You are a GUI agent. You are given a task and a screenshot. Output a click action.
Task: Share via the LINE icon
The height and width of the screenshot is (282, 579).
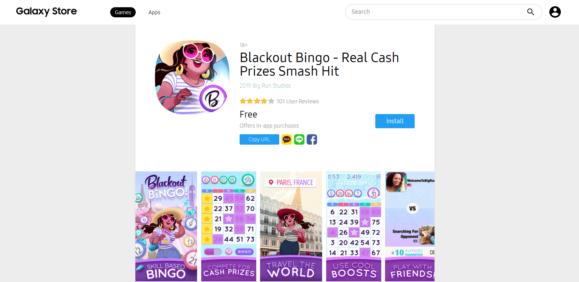pos(299,139)
